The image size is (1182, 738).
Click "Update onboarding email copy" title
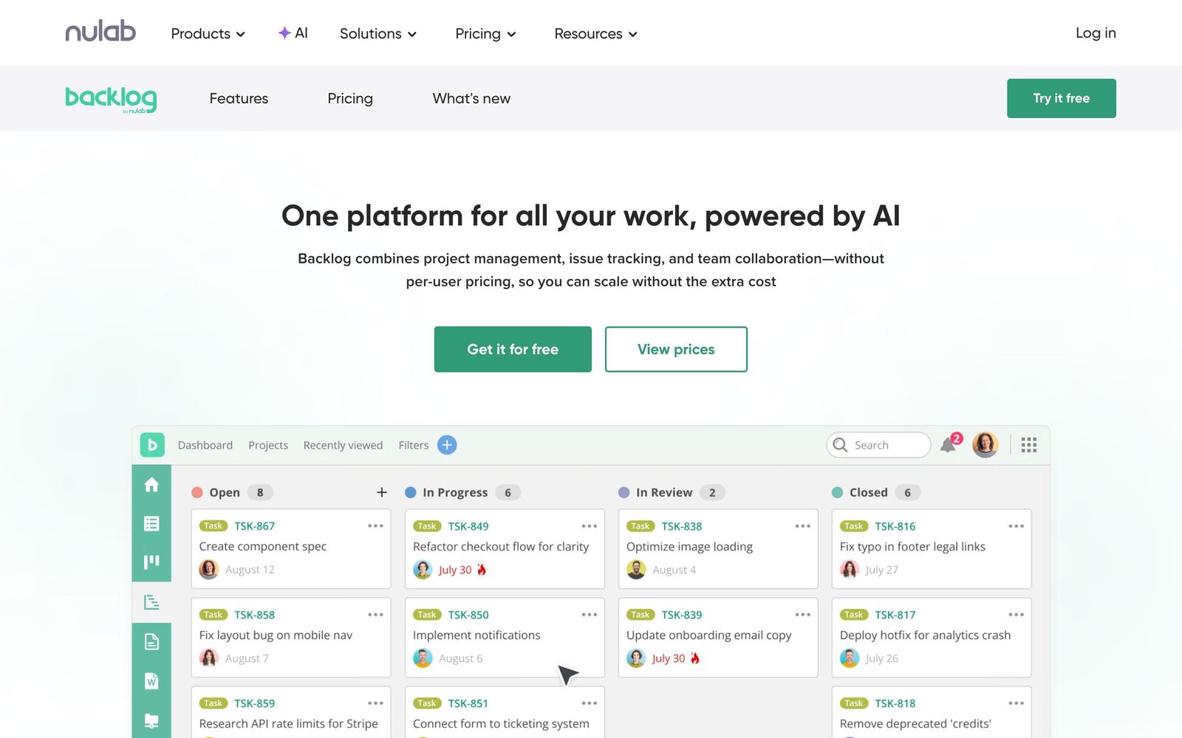[x=708, y=635]
